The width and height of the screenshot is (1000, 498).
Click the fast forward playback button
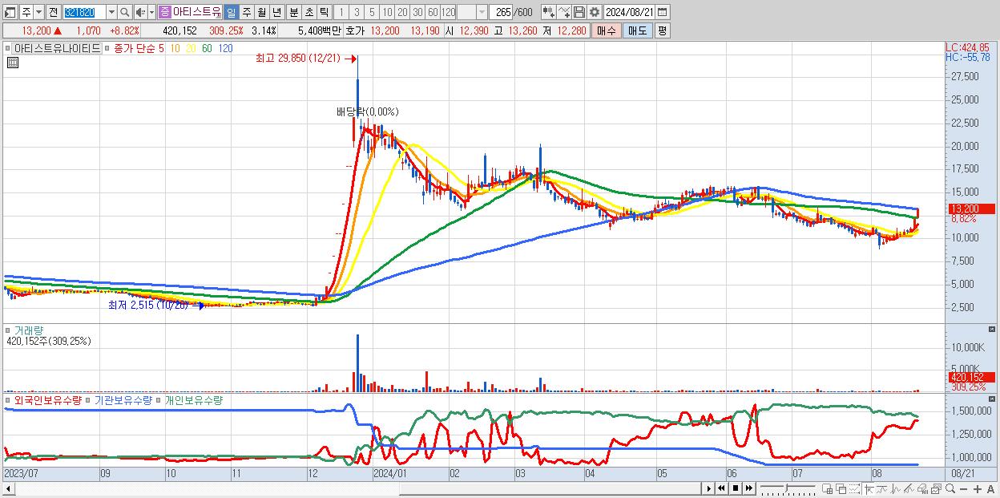coord(748,488)
